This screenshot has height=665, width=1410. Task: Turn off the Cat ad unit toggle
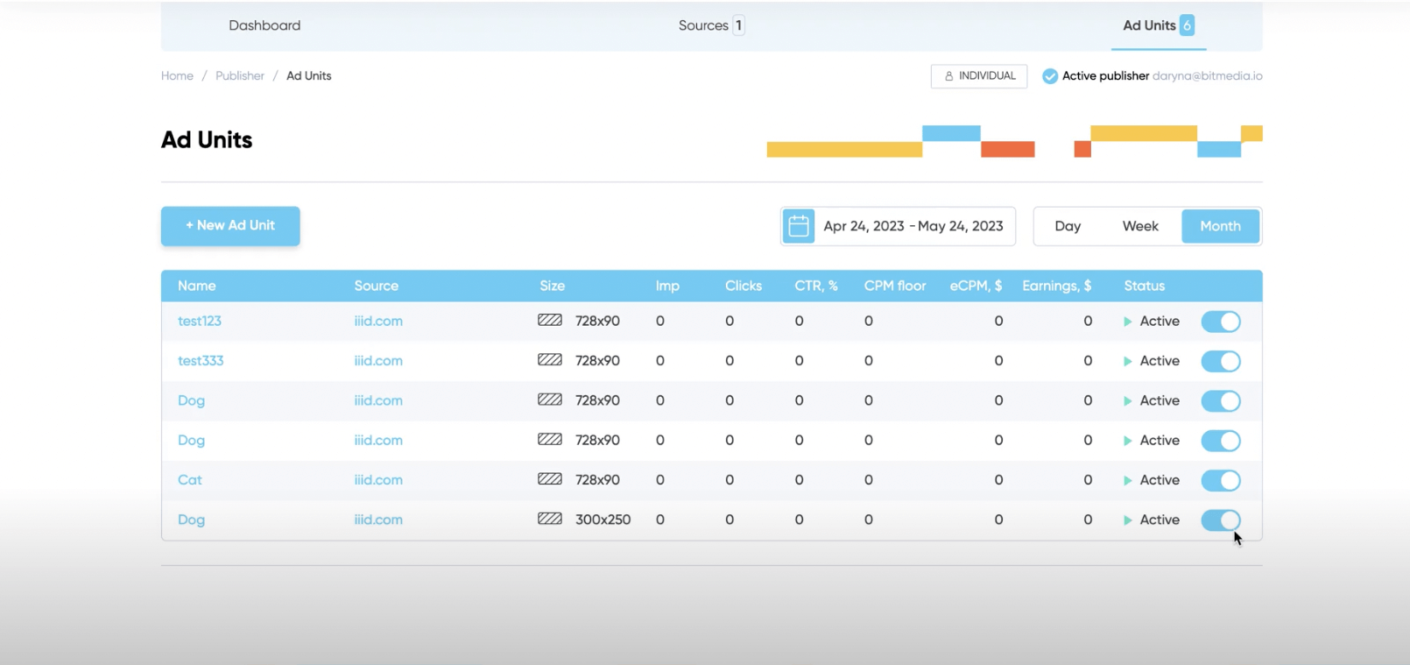click(1220, 480)
